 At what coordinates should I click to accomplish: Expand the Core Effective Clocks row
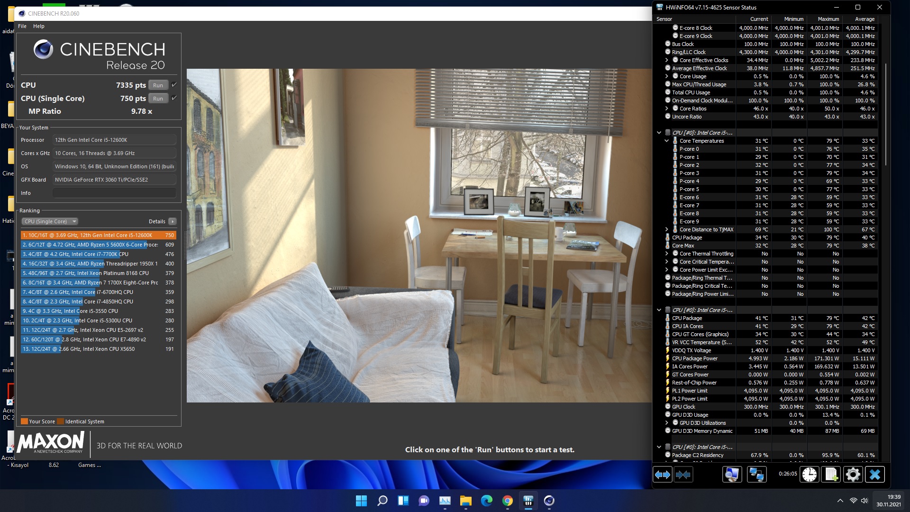(x=667, y=60)
